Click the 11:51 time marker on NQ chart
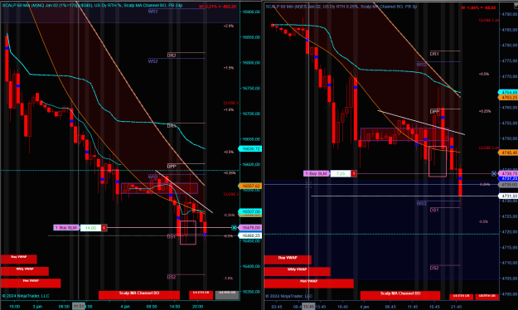 79,307
